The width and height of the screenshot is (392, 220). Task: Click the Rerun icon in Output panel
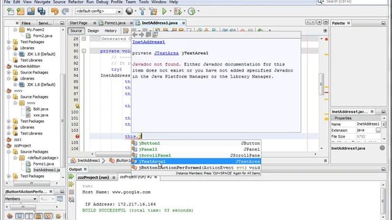[71, 177]
